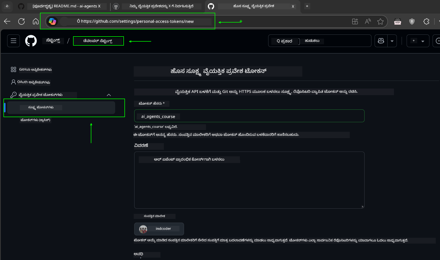Image resolution: width=440 pixels, height=260 pixels.
Task: Click the token name input showing ai_agents_course
Action: [249, 116]
